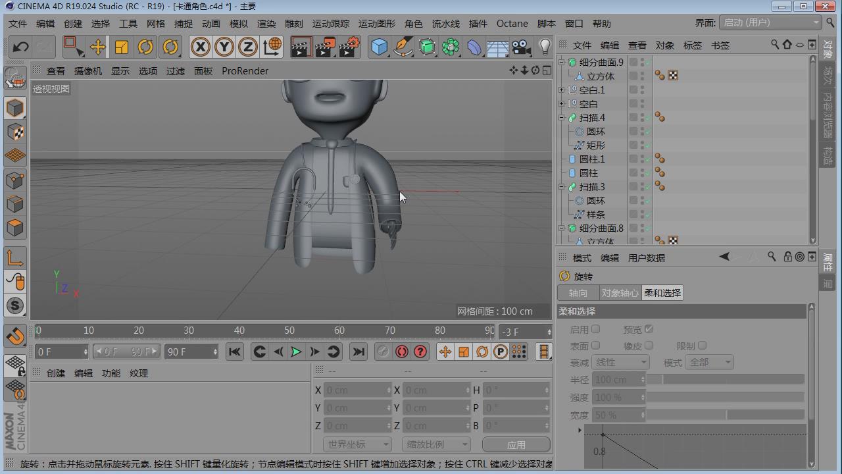
Task: Toggle visibility dots of 扫描.3
Action: [x=642, y=187]
